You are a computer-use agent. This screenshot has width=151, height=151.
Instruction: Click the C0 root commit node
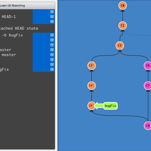[x=123, y=5]
